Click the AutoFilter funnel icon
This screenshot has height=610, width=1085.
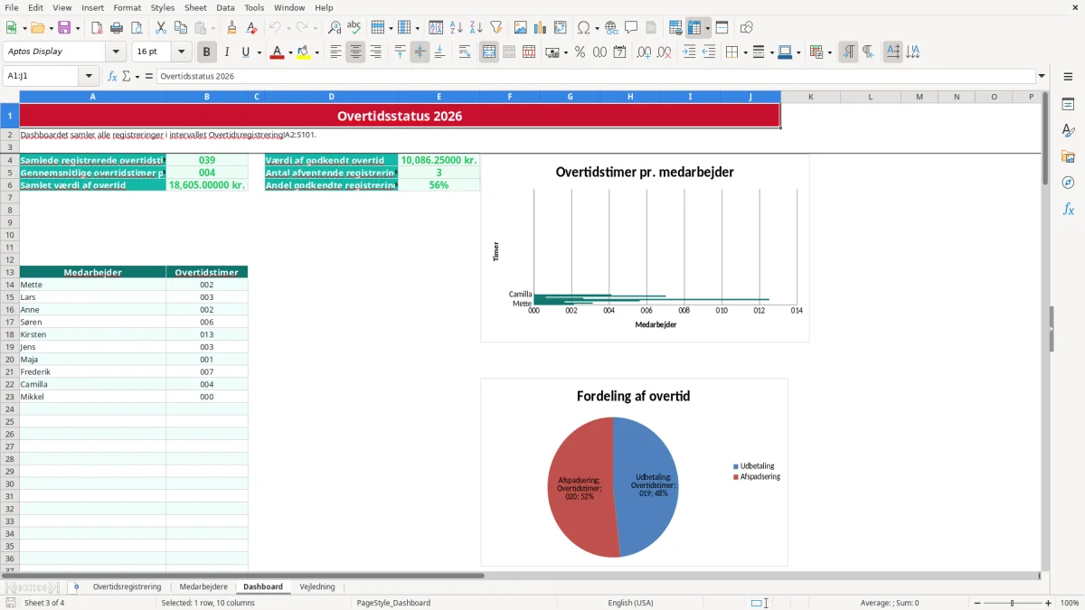click(496, 28)
